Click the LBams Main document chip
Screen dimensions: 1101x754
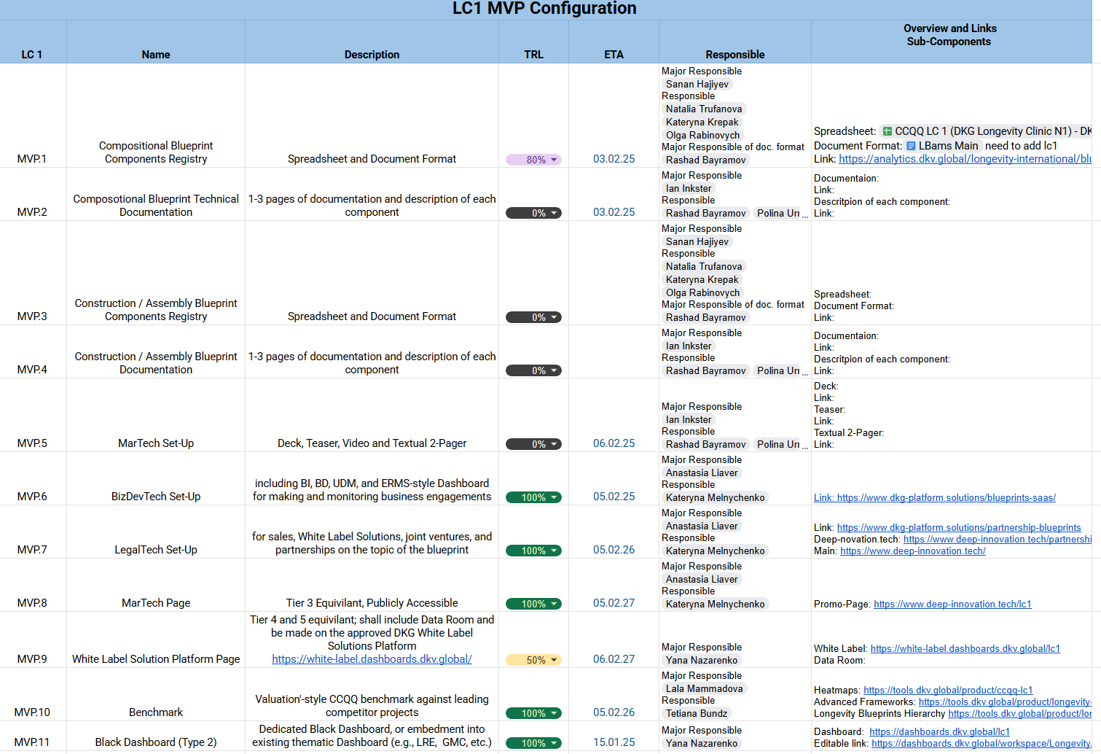coord(947,146)
